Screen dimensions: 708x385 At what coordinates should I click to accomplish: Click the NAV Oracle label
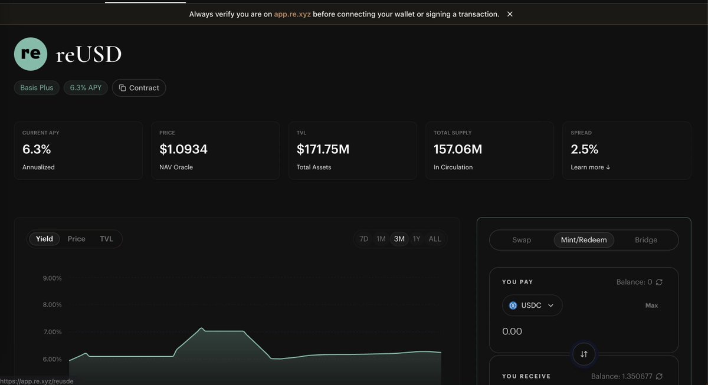click(x=176, y=167)
